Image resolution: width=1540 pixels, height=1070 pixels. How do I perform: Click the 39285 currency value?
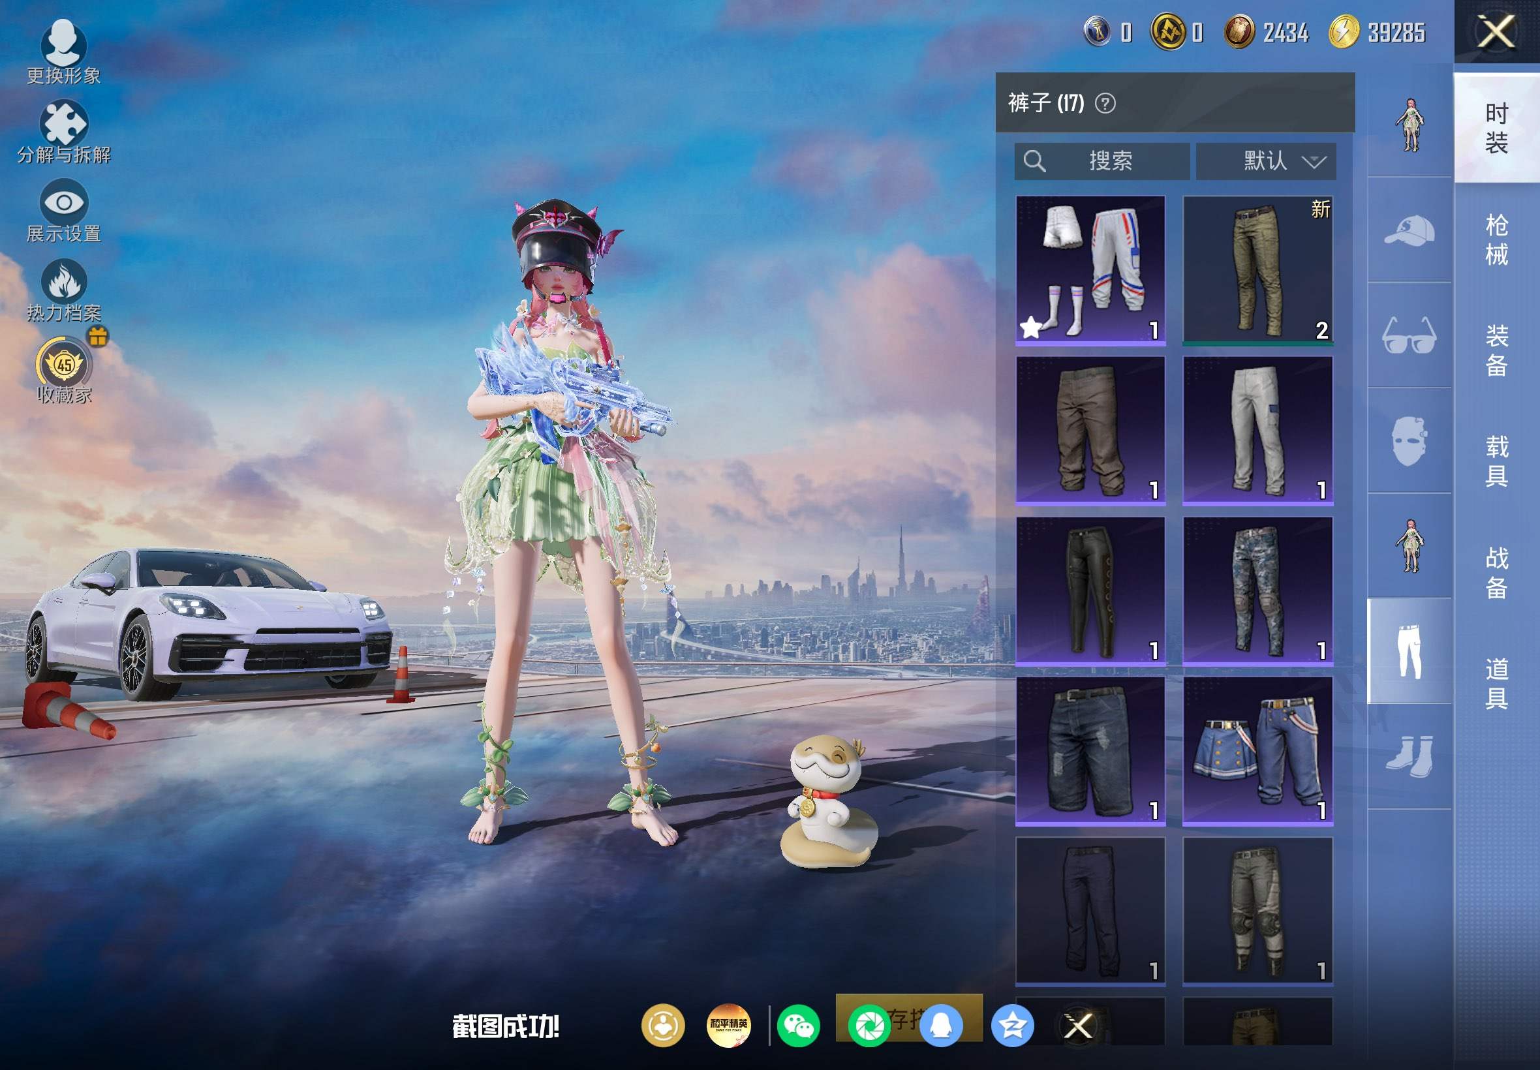1396,32
